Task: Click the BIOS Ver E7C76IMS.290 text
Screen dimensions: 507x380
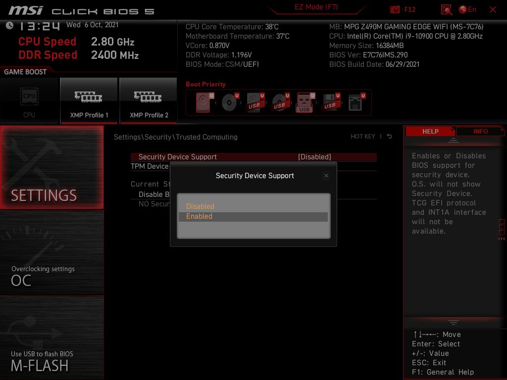Action: tap(368, 55)
